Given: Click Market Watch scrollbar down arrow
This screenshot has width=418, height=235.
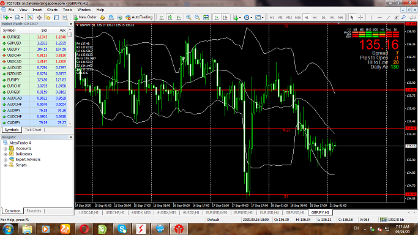Looking at the screenshot, I should 70,124.
